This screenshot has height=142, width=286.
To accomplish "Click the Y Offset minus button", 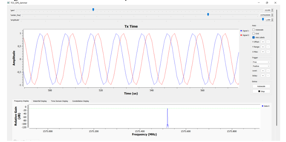I will (x=268, y=42).
